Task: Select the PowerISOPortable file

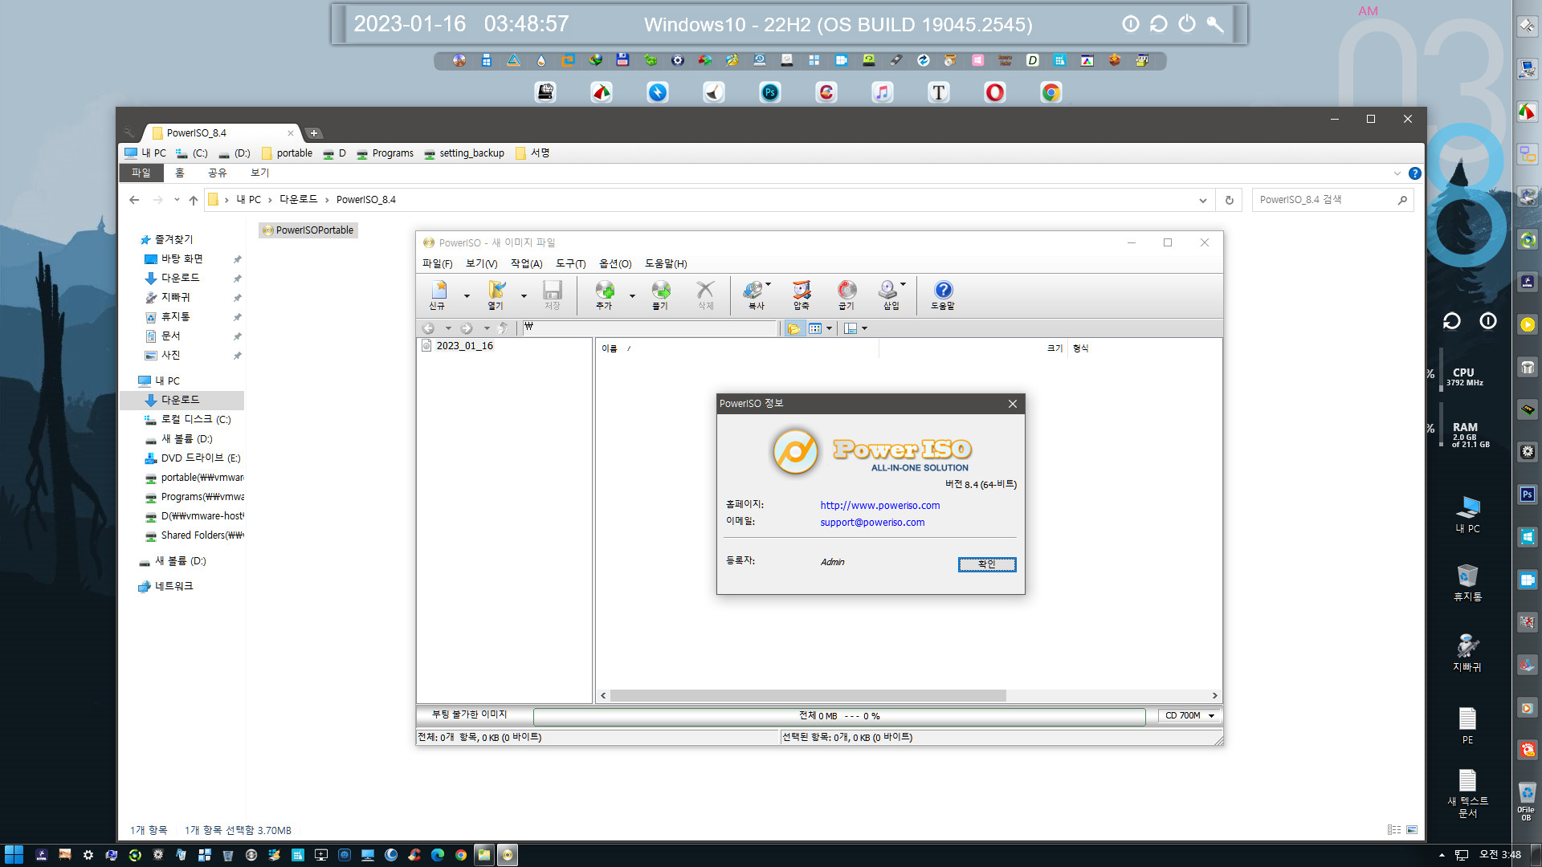Action: click(x=308, y=230)
